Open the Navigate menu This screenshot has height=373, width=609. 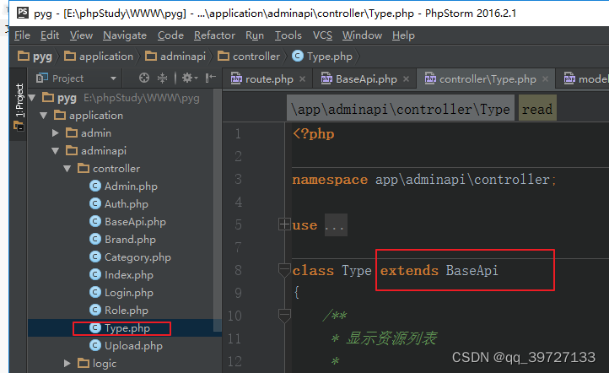point(125,35)
